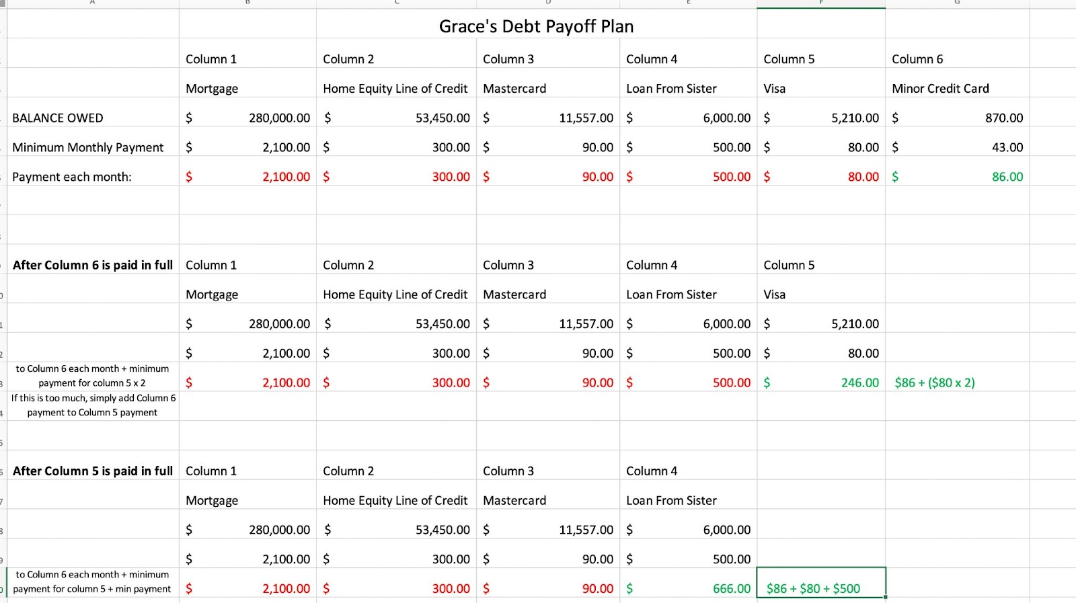Select the Home Equity Line of Credit heading in the top table

[x=396, y=88]
